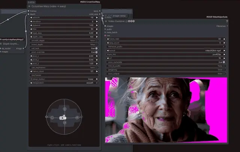Click the depth input socket
The image size is (240, 152).
(28, 14)
